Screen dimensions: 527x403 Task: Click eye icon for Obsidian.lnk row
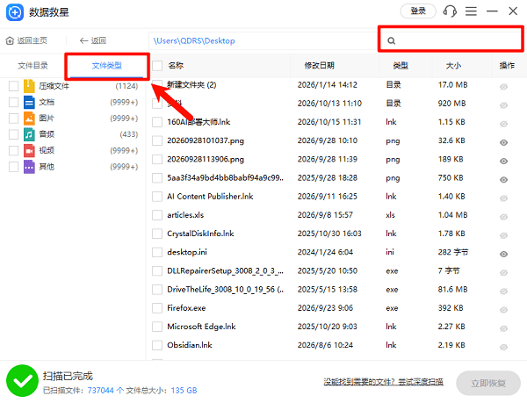(503, 347)
